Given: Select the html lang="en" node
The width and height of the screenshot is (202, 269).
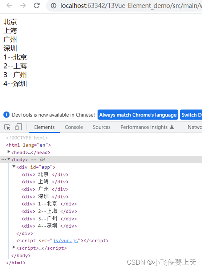Looking at the screenshot, I should coord(28,145).
